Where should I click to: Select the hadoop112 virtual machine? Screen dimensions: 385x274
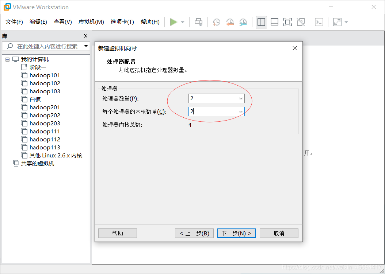click(45, 139)
